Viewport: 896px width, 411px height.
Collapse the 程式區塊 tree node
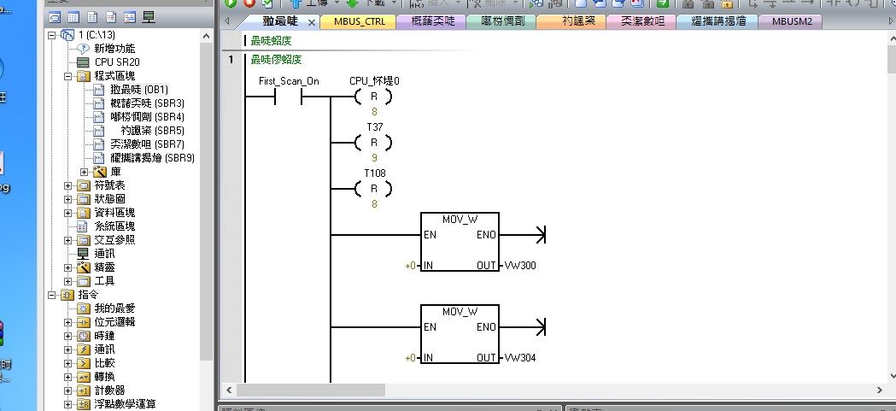(x=69, y=76)
